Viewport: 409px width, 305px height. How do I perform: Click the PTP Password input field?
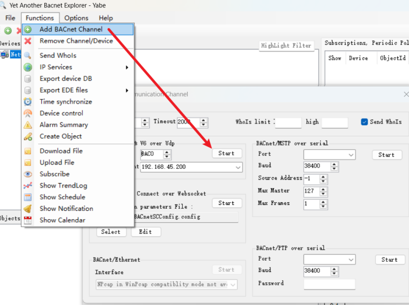[330, 284]
